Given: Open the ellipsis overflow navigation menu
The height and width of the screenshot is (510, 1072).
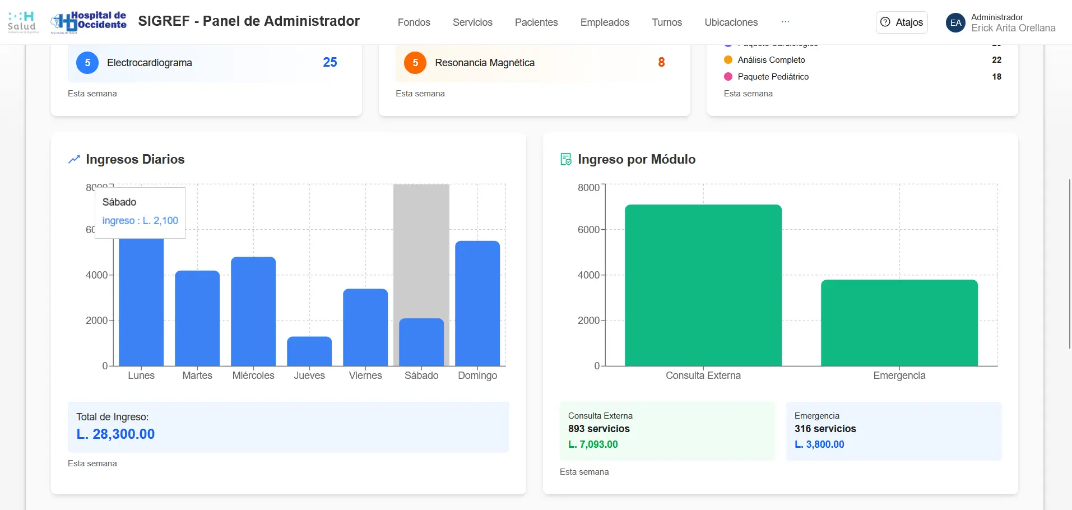Looking at the screenshot, I should (785, 22).
